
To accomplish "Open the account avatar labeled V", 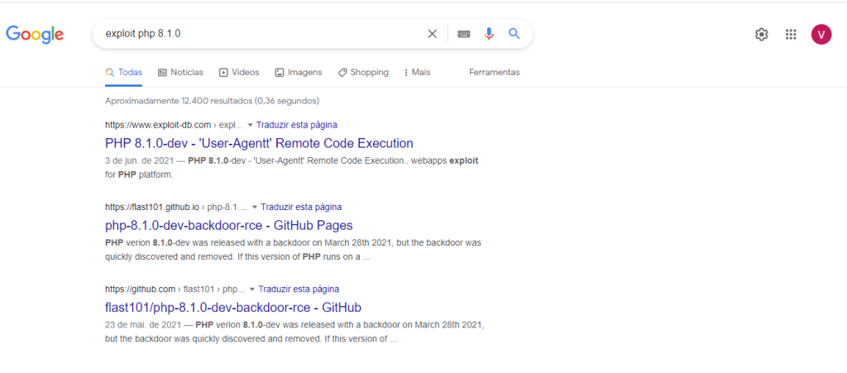I will point(821,34).
